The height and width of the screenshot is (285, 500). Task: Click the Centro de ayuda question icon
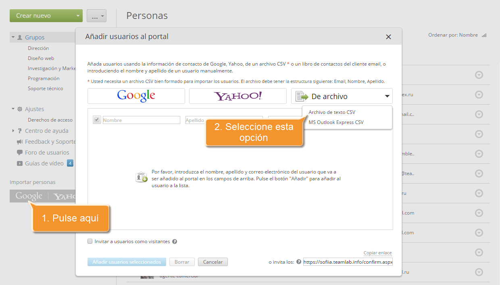pos(20,131)
